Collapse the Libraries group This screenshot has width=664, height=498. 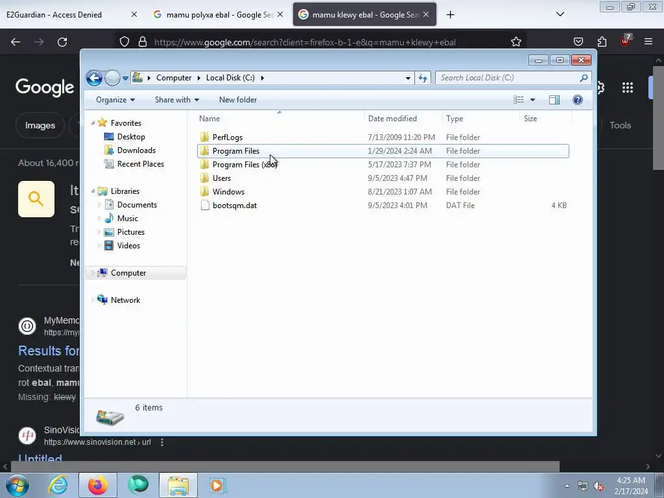pyautogui.click(x=93, y=191)
